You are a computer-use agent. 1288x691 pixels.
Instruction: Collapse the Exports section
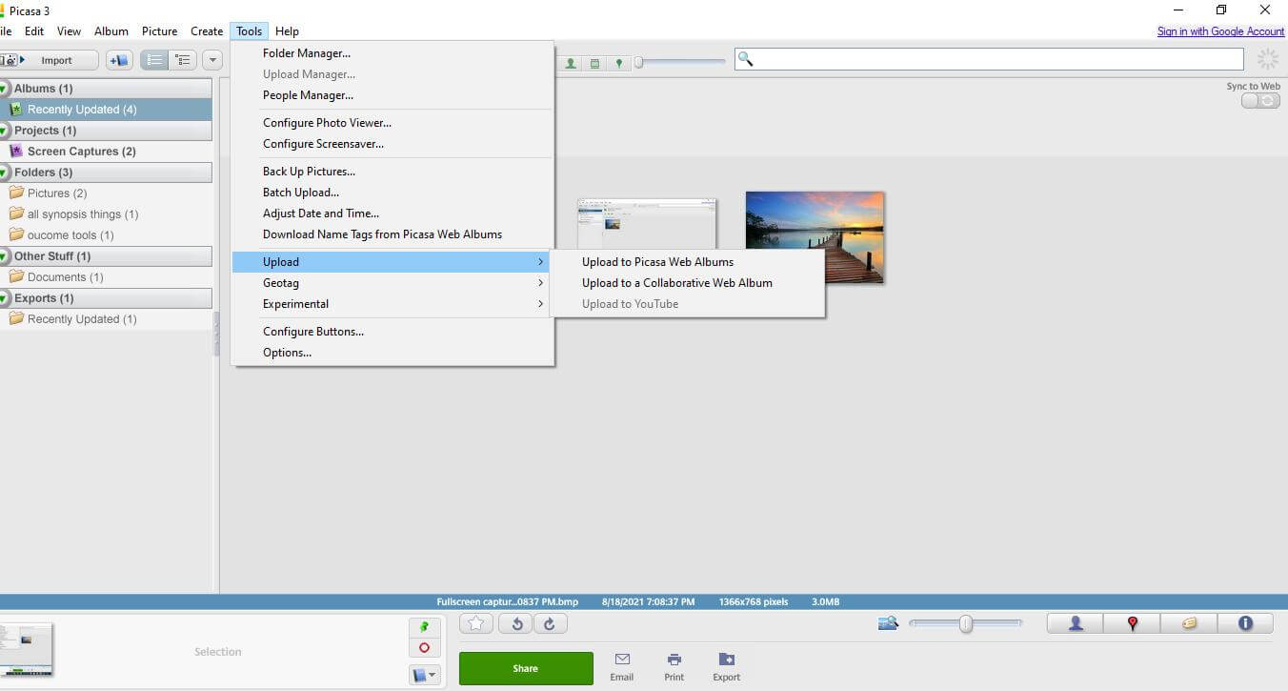pos(5,298)
